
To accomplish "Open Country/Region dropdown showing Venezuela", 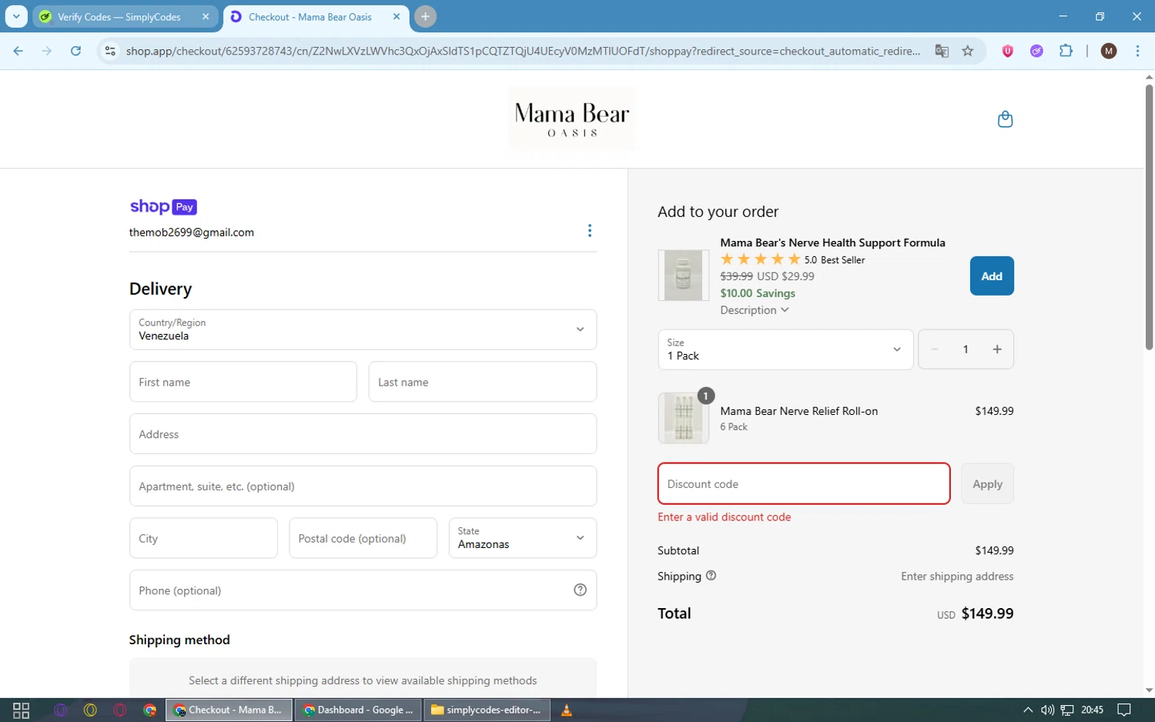I will tap(363, 329).
